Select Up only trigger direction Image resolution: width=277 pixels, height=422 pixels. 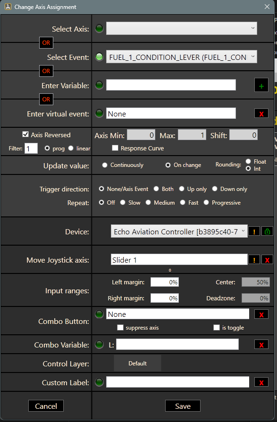182,189
